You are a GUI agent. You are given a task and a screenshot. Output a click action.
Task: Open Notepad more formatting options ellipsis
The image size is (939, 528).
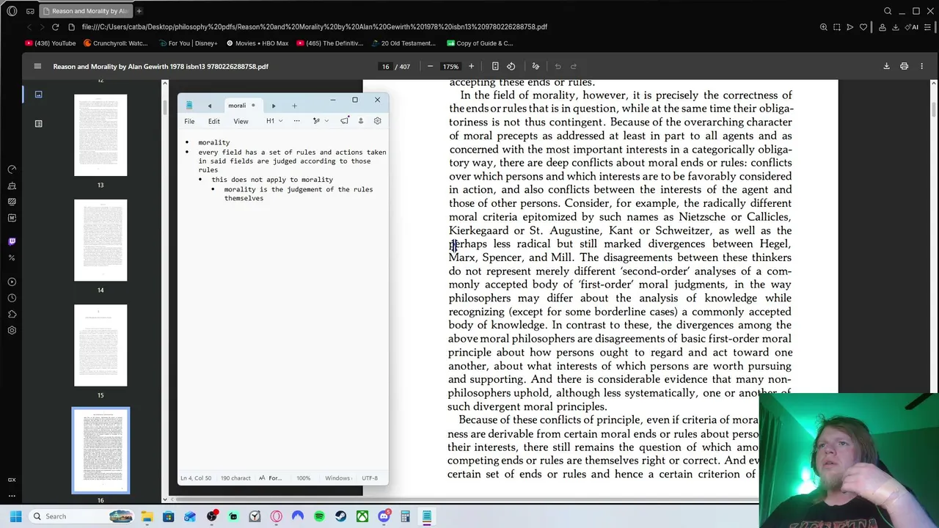[296, 121]
